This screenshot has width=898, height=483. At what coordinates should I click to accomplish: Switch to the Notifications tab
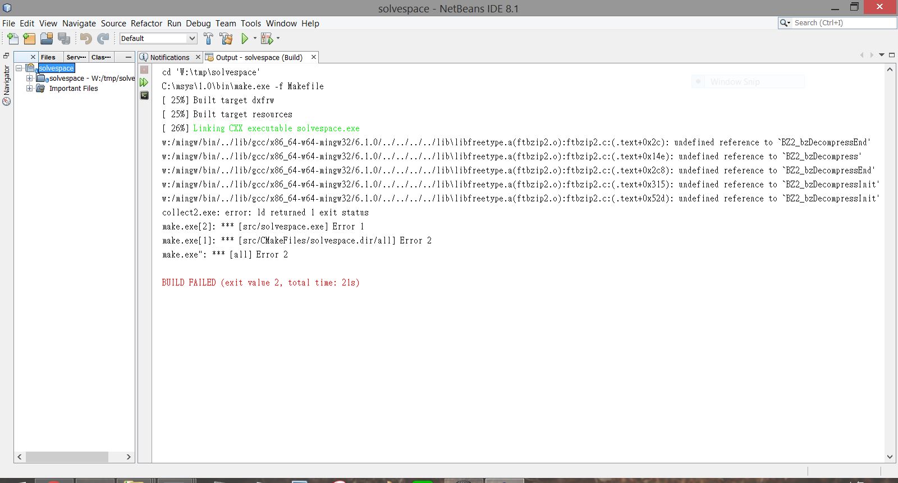point(169,57)
